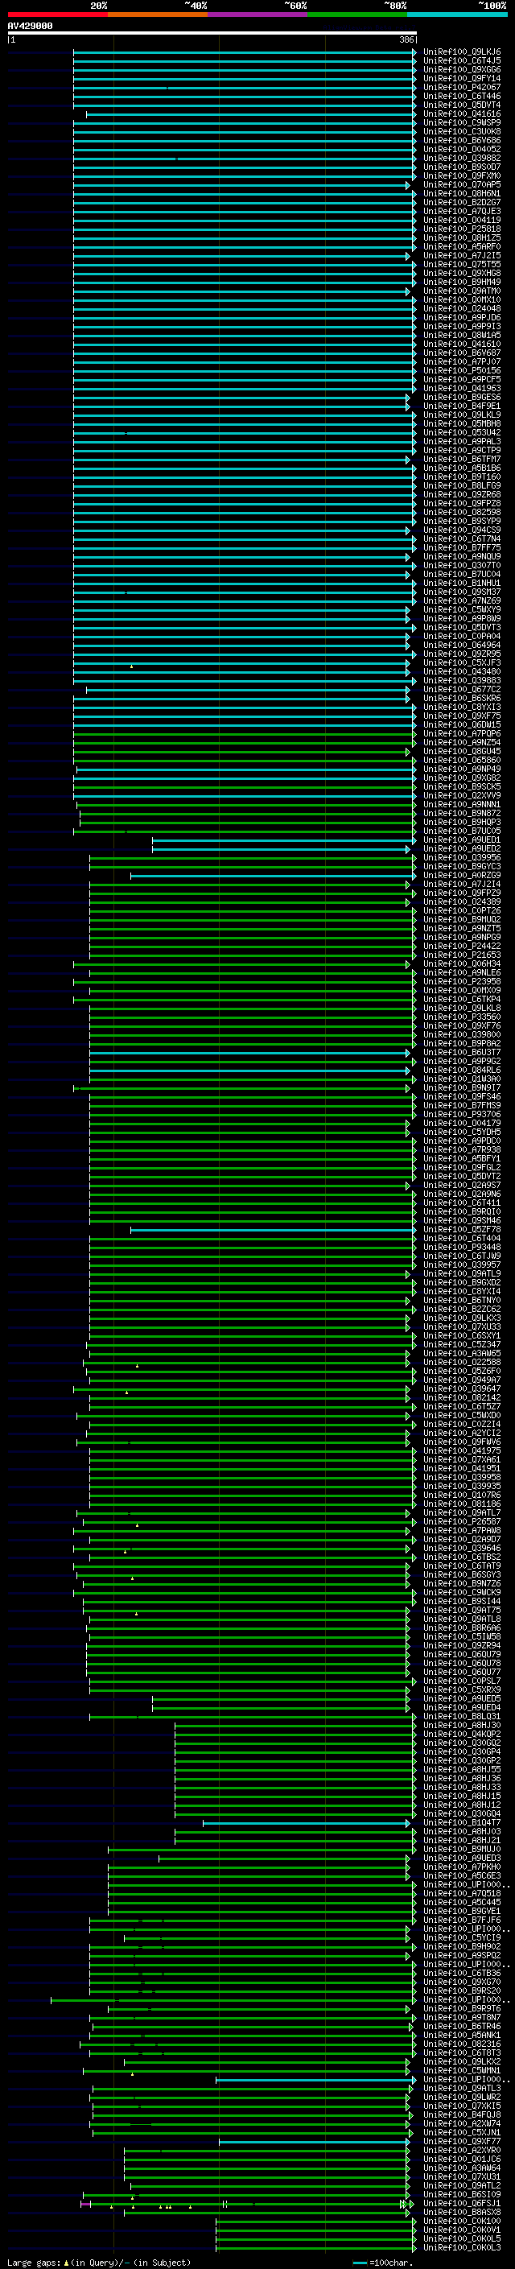Select hit label UniRef100_Q6FSJ1
The image size is (515, 2269).
click(462, 2203)
